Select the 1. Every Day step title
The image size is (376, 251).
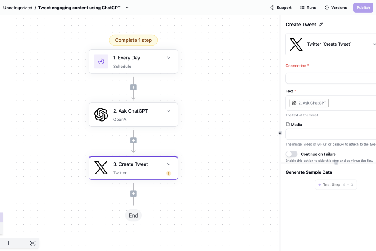[x=127, y=58]
